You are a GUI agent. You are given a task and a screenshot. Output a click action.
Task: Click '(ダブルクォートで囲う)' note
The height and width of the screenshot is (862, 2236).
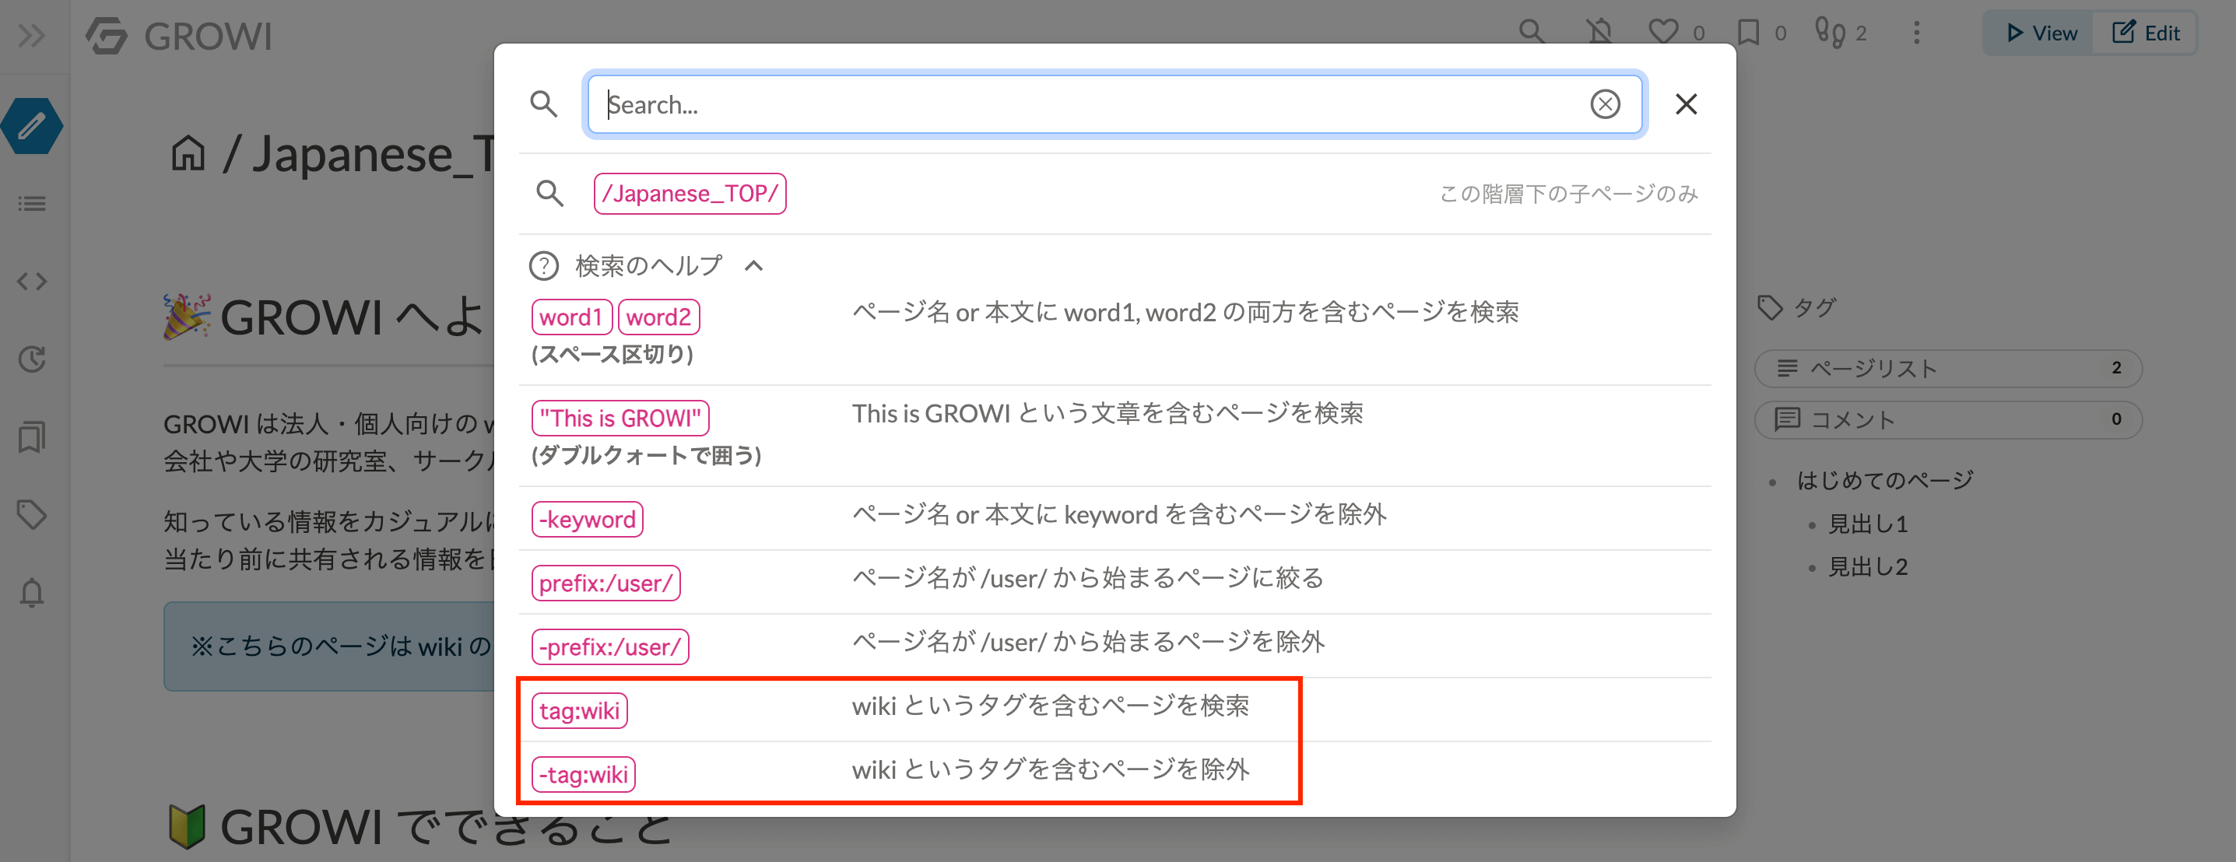[646, 456]
